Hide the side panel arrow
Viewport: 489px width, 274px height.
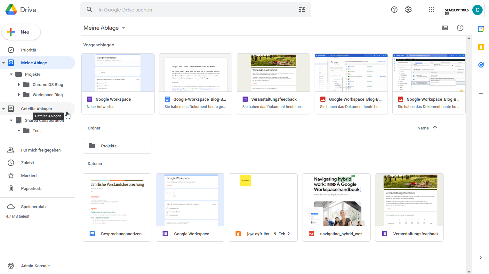480,258
